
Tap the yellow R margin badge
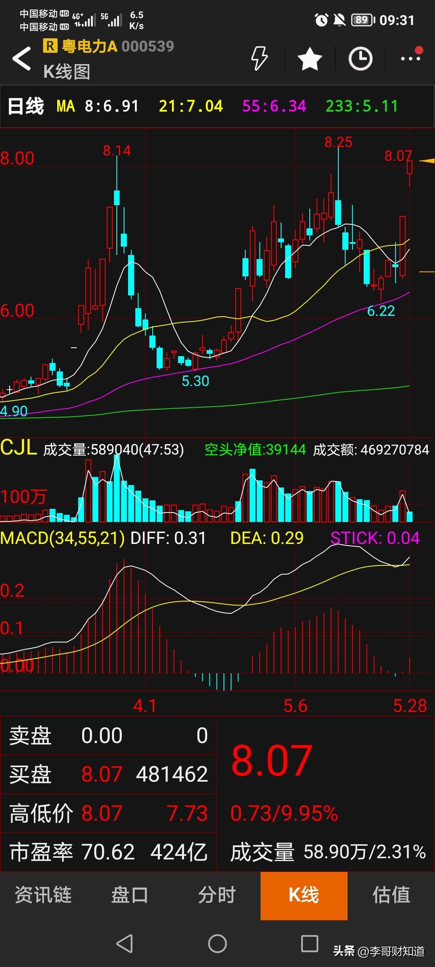coord(50,46)
